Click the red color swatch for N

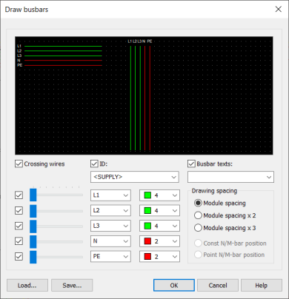pyautogui.click(x=147, y=241)
